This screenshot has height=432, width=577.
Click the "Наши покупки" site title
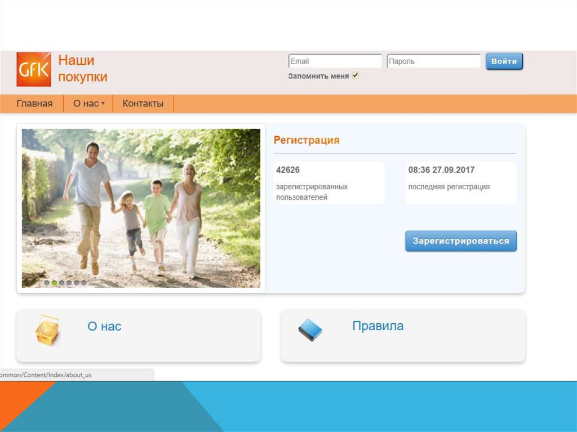coord(83,69)
